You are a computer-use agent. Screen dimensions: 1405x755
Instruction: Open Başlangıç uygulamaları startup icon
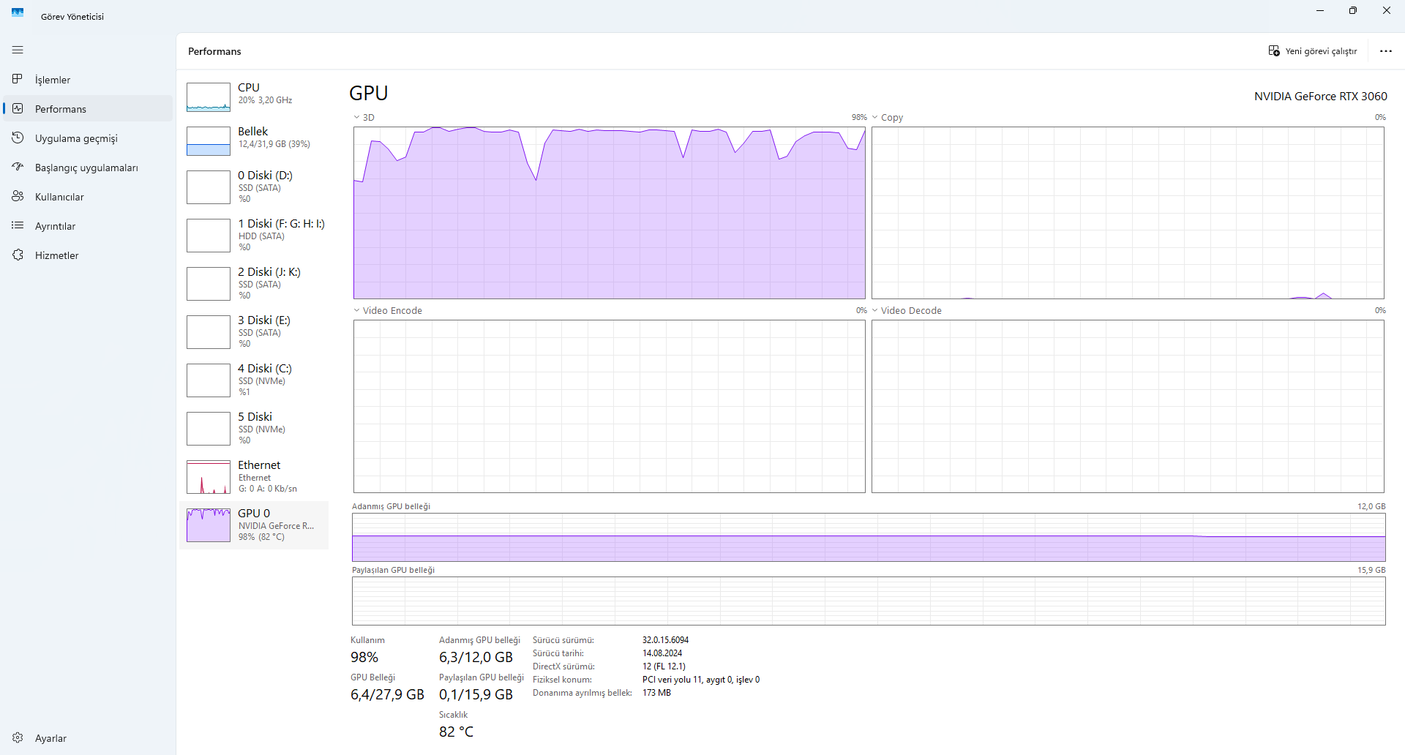coord(18,167)
